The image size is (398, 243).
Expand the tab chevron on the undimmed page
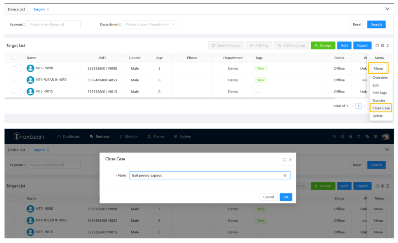387,9
